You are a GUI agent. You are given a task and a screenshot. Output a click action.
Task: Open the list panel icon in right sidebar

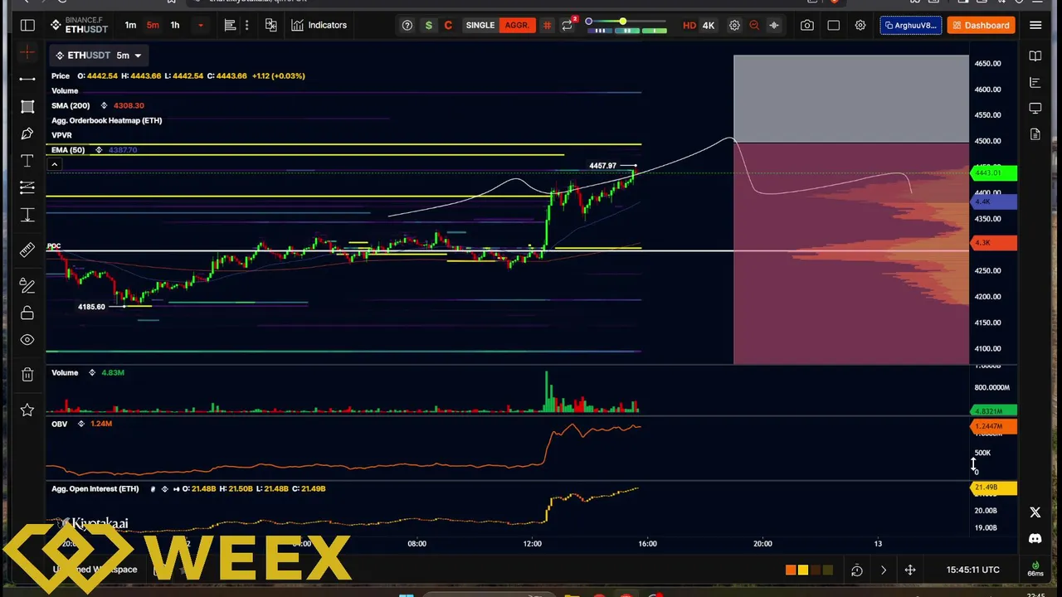click(1035, 82)
